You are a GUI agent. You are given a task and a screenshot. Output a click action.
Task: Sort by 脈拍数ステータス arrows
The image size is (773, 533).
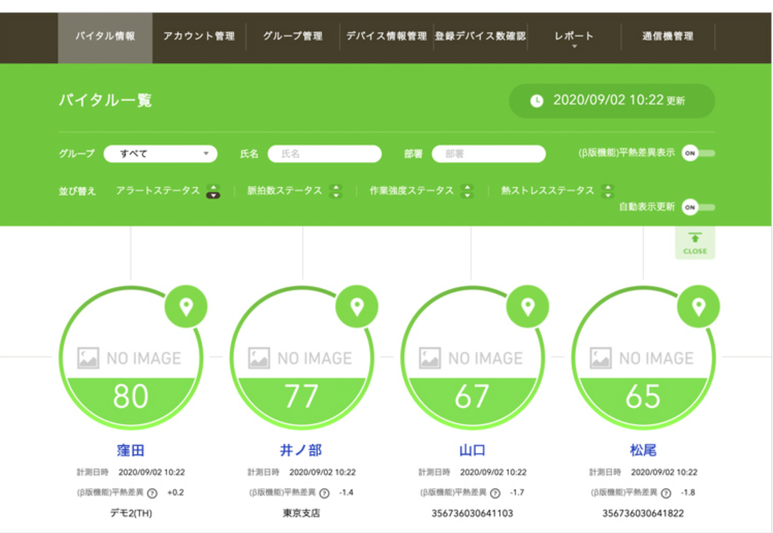336,191
